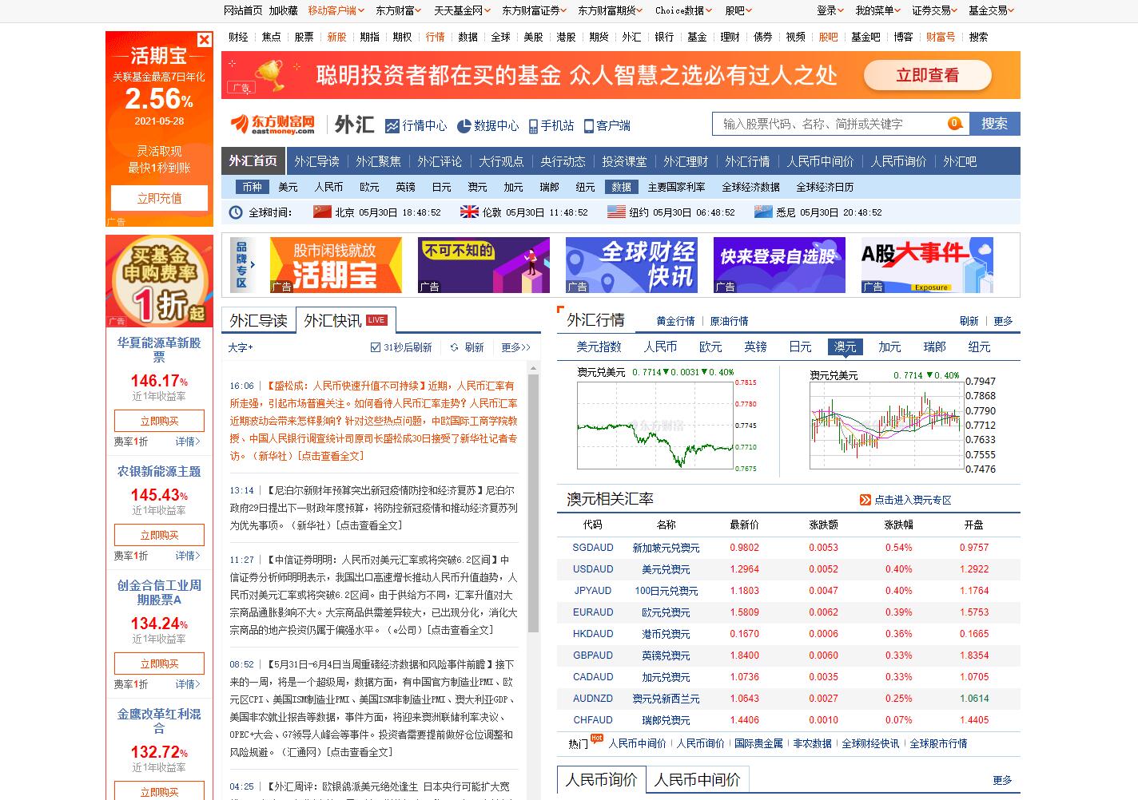Open the 登录 dropdown menu
Viewport: 1138px width, 800px height.
pos(830,10)
